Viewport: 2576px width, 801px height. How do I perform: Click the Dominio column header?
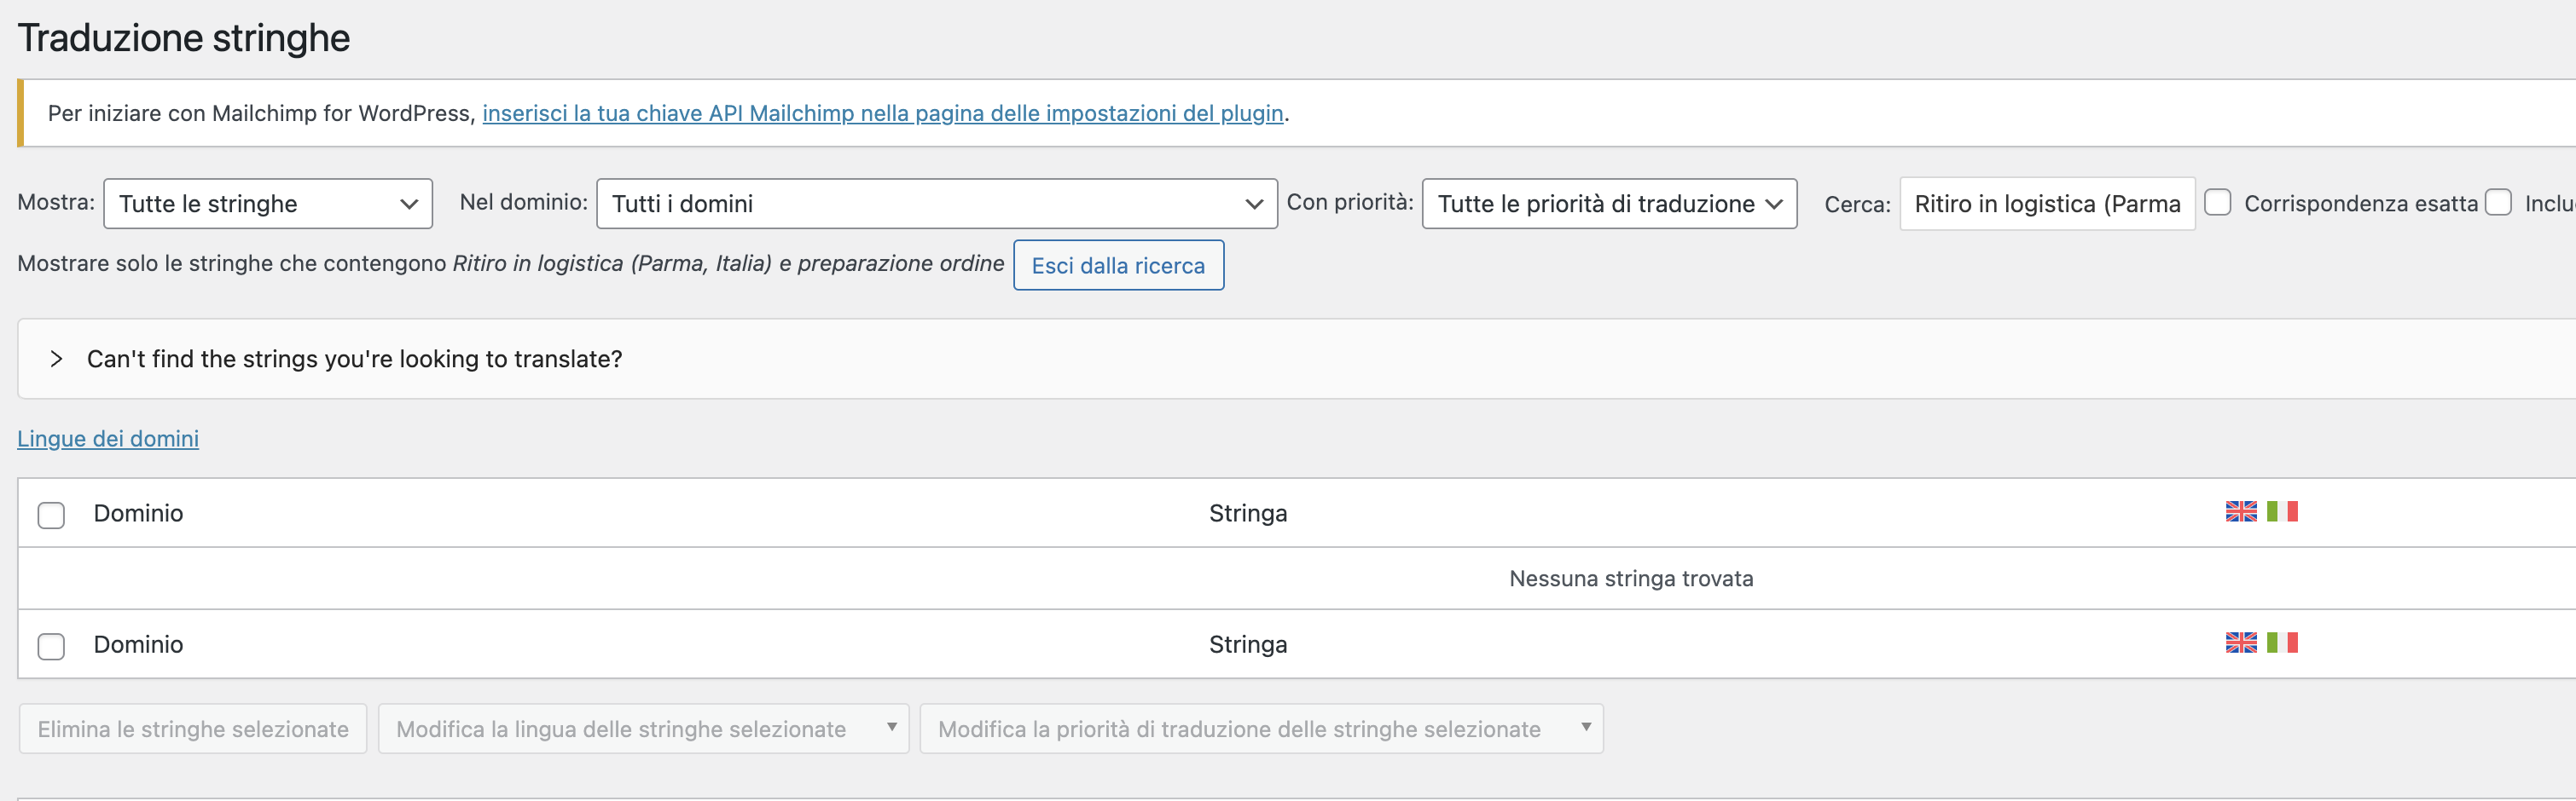pyautogui.click(x=138, y=513)
